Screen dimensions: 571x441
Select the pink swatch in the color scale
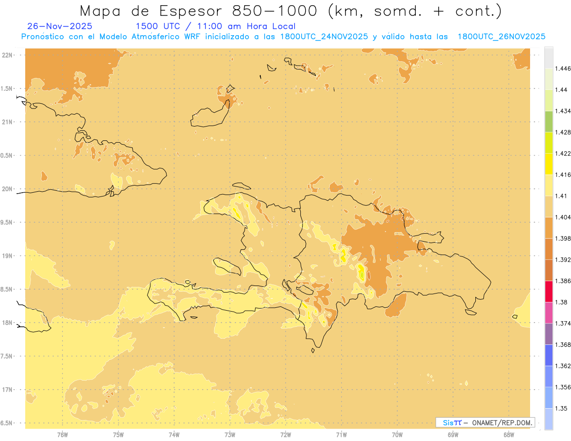click(549, 313)
